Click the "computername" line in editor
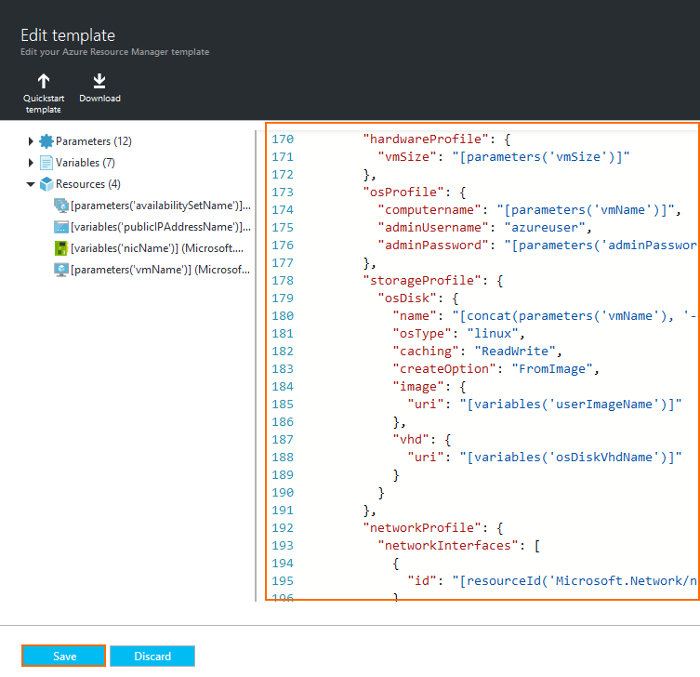 [x=530, y=210]
